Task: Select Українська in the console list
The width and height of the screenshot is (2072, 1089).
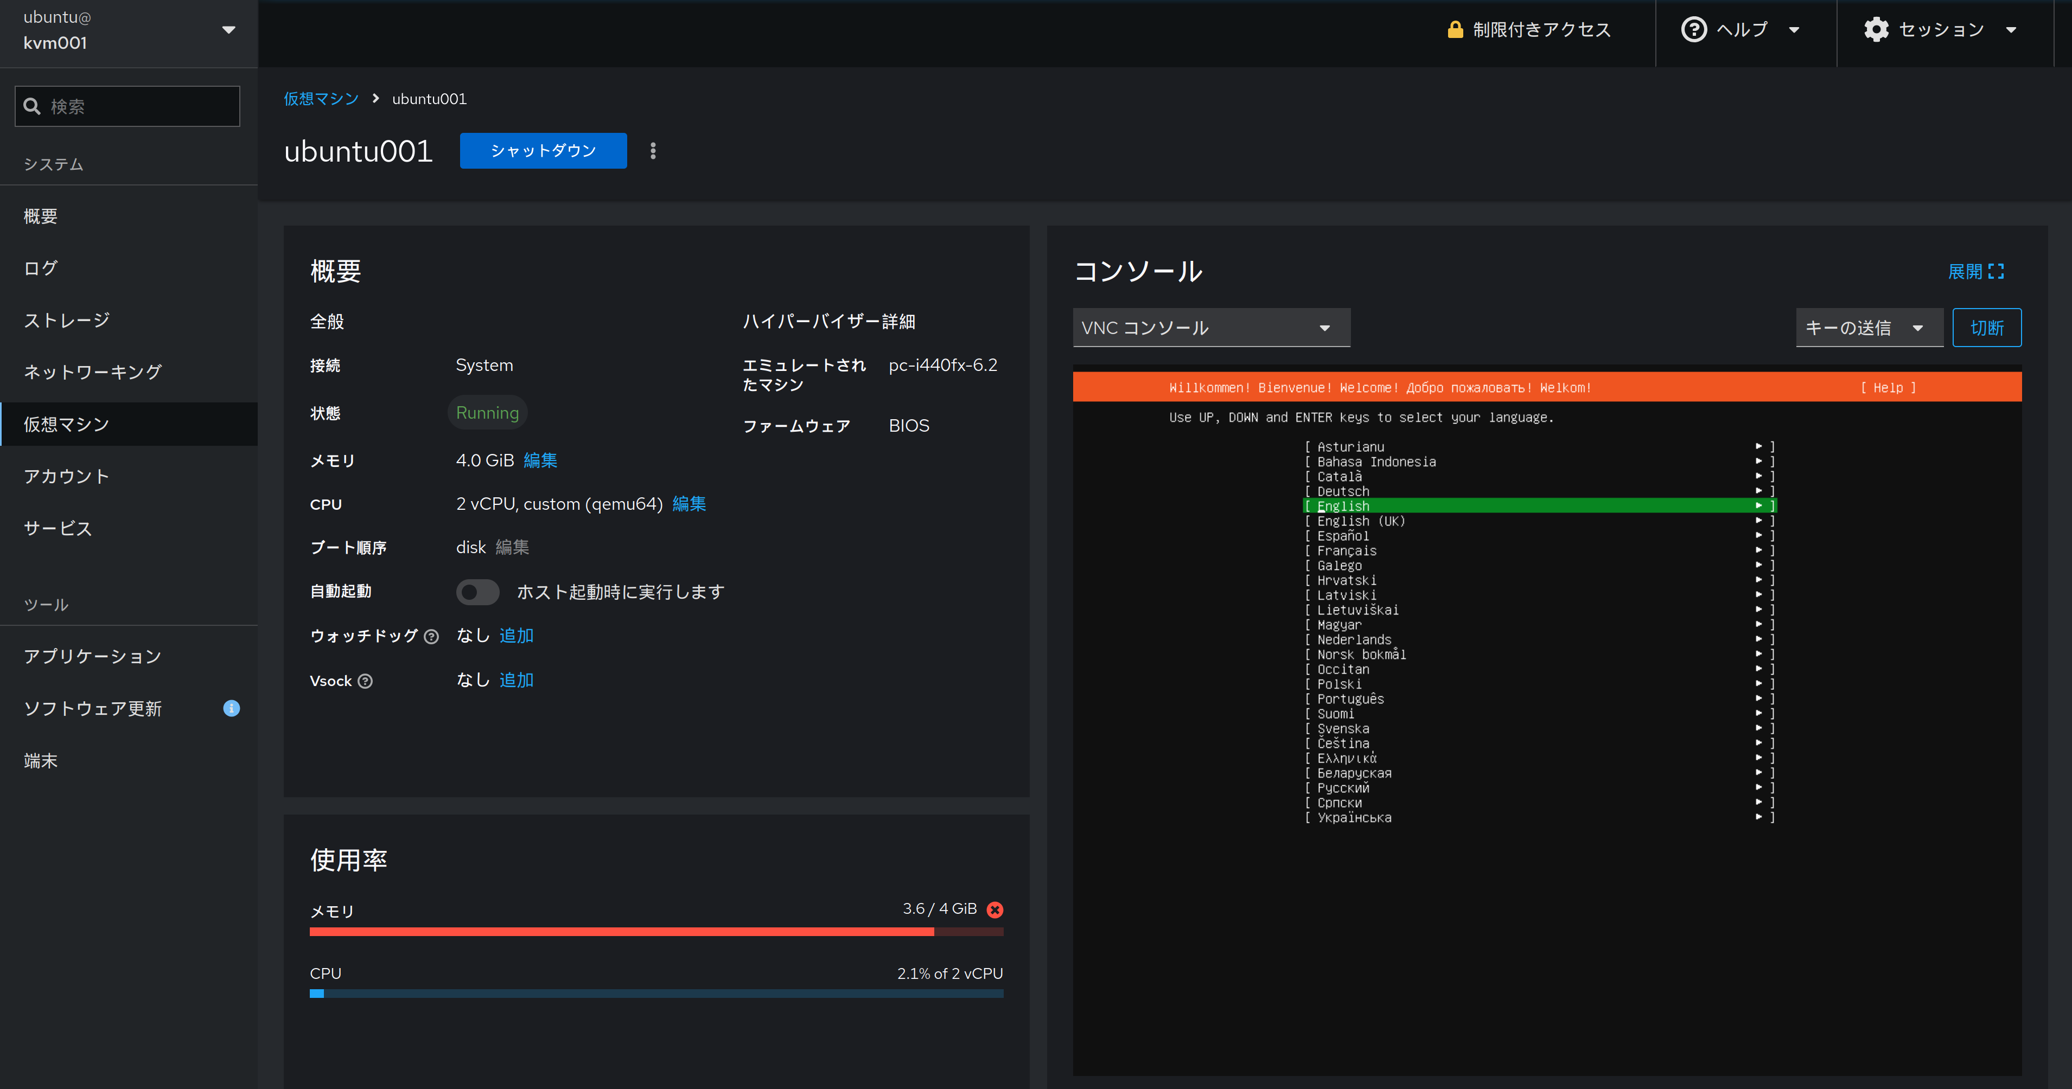Action: [1540, 818]
